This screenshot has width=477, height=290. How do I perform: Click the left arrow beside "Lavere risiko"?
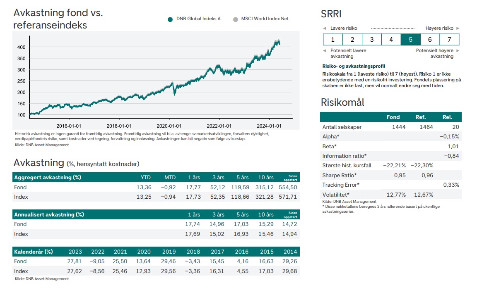click(324, 28)
